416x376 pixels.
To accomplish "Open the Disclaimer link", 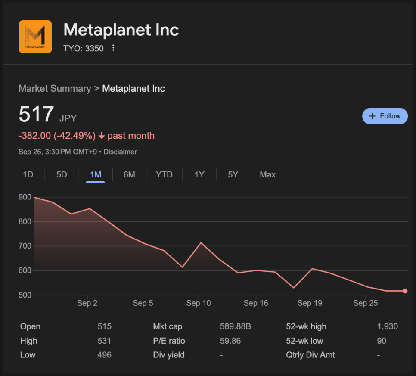I will [120, 152].
